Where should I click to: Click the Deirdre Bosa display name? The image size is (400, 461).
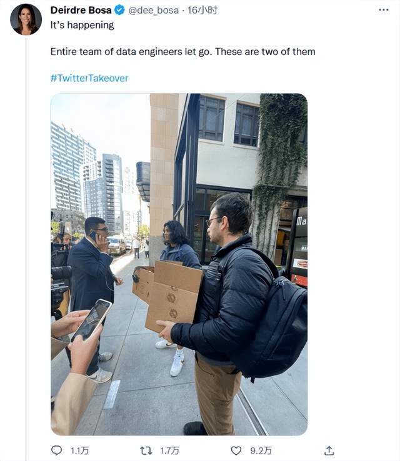tap(81, 10)
